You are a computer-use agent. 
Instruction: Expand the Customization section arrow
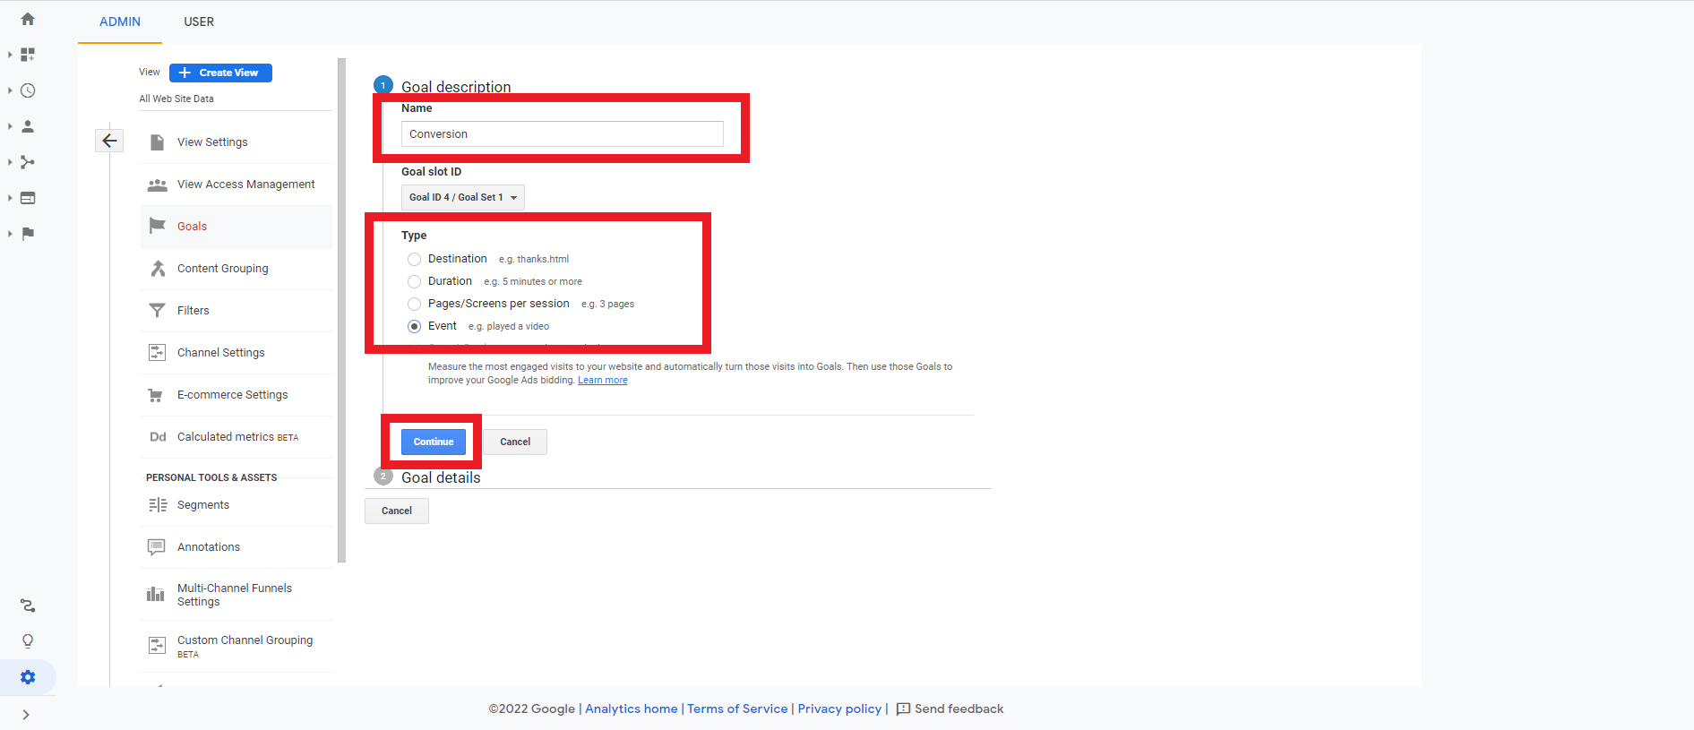coord(10,55)
